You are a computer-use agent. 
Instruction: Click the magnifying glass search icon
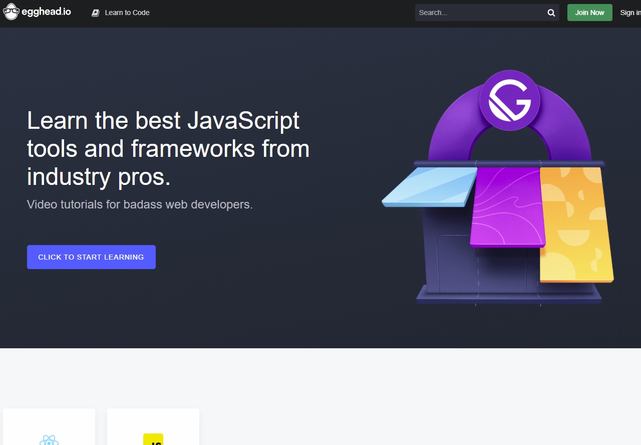[x=551, y=13]
